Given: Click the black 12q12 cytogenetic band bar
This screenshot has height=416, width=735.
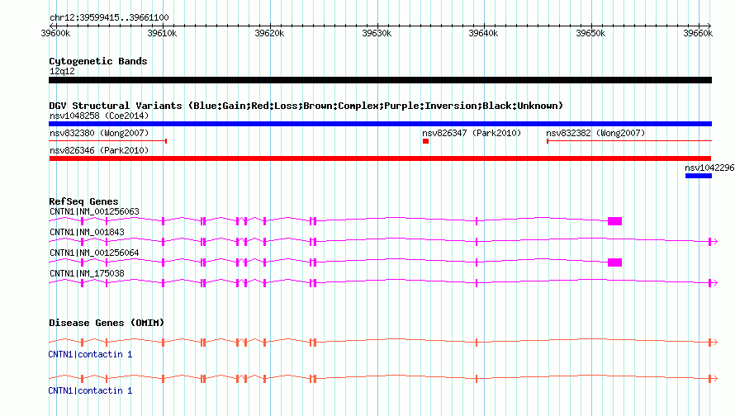Looking at the screenshot, I should pos(380,80).
